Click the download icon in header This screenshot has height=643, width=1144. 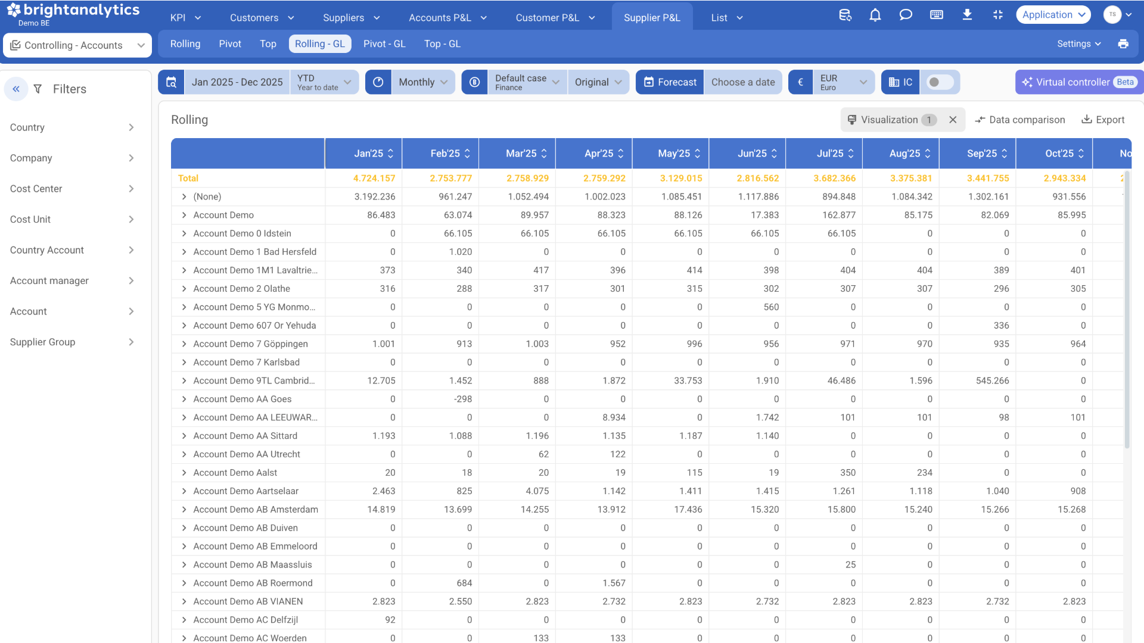(967, 15)
